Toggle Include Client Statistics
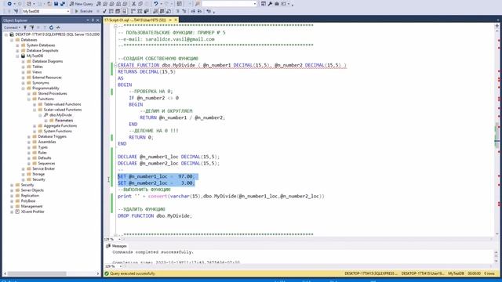Viewport: 502px width, 282px height. (x=147, y=11)
